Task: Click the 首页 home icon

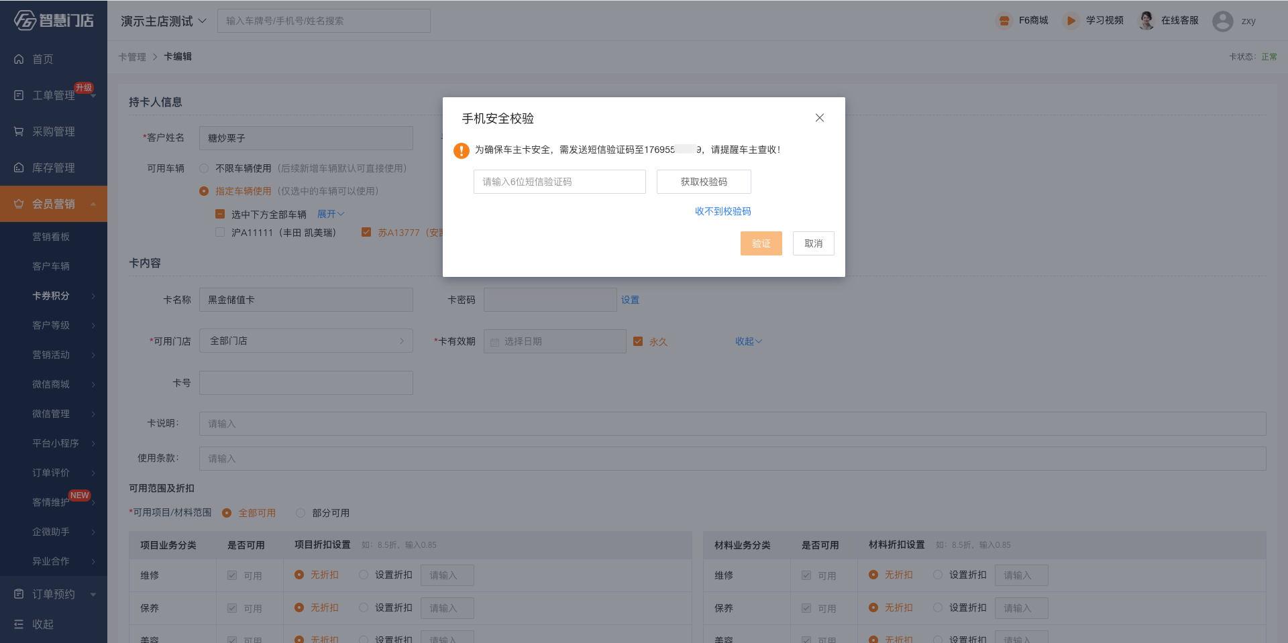Action: (x=19, y=59)
